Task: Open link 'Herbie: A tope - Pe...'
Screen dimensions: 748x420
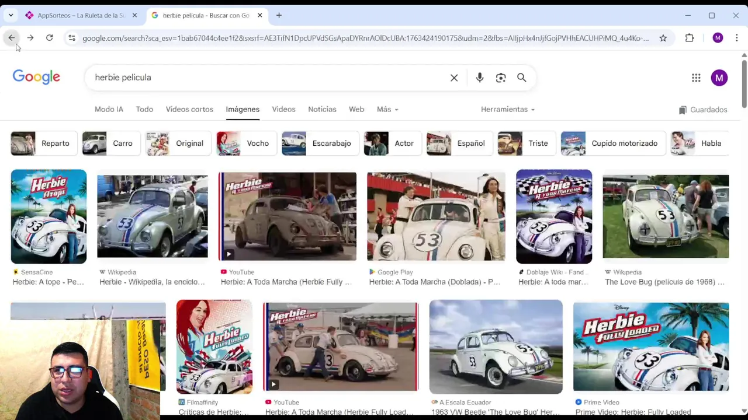Action: coord(49,282)
